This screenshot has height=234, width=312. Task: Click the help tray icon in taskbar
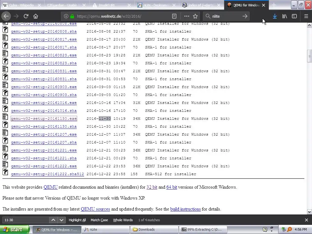pyautogui.click(x=265, y=229)
